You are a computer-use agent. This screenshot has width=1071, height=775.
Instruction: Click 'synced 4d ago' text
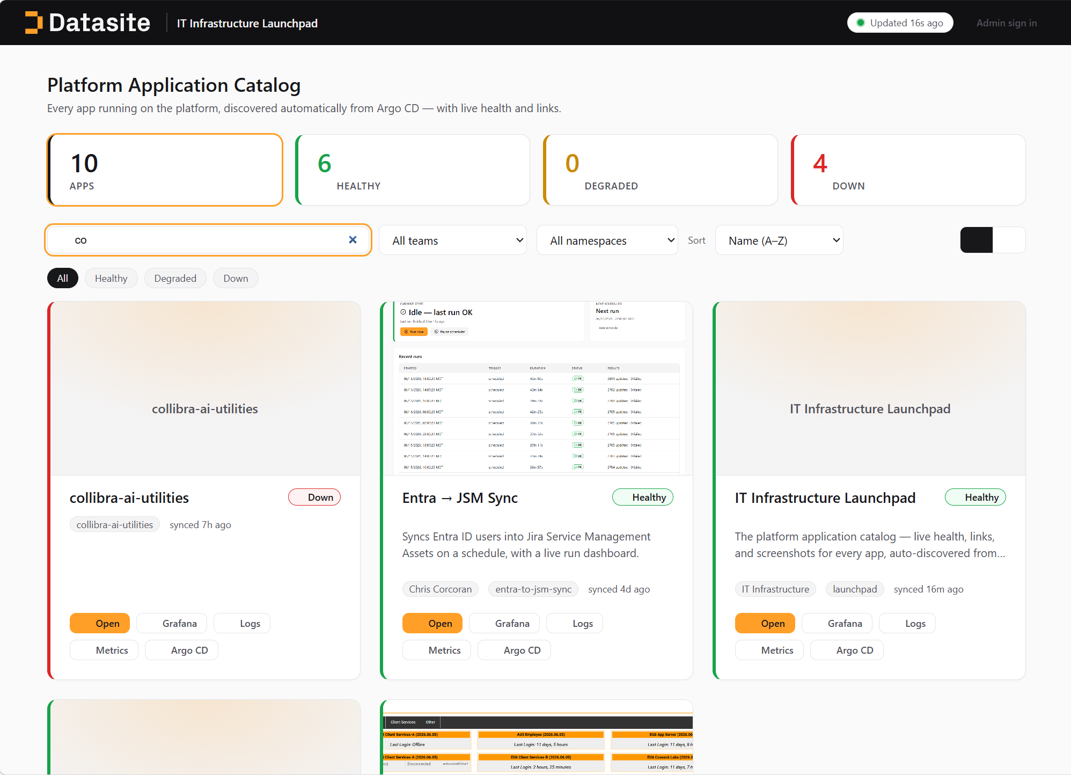point(619,589)
